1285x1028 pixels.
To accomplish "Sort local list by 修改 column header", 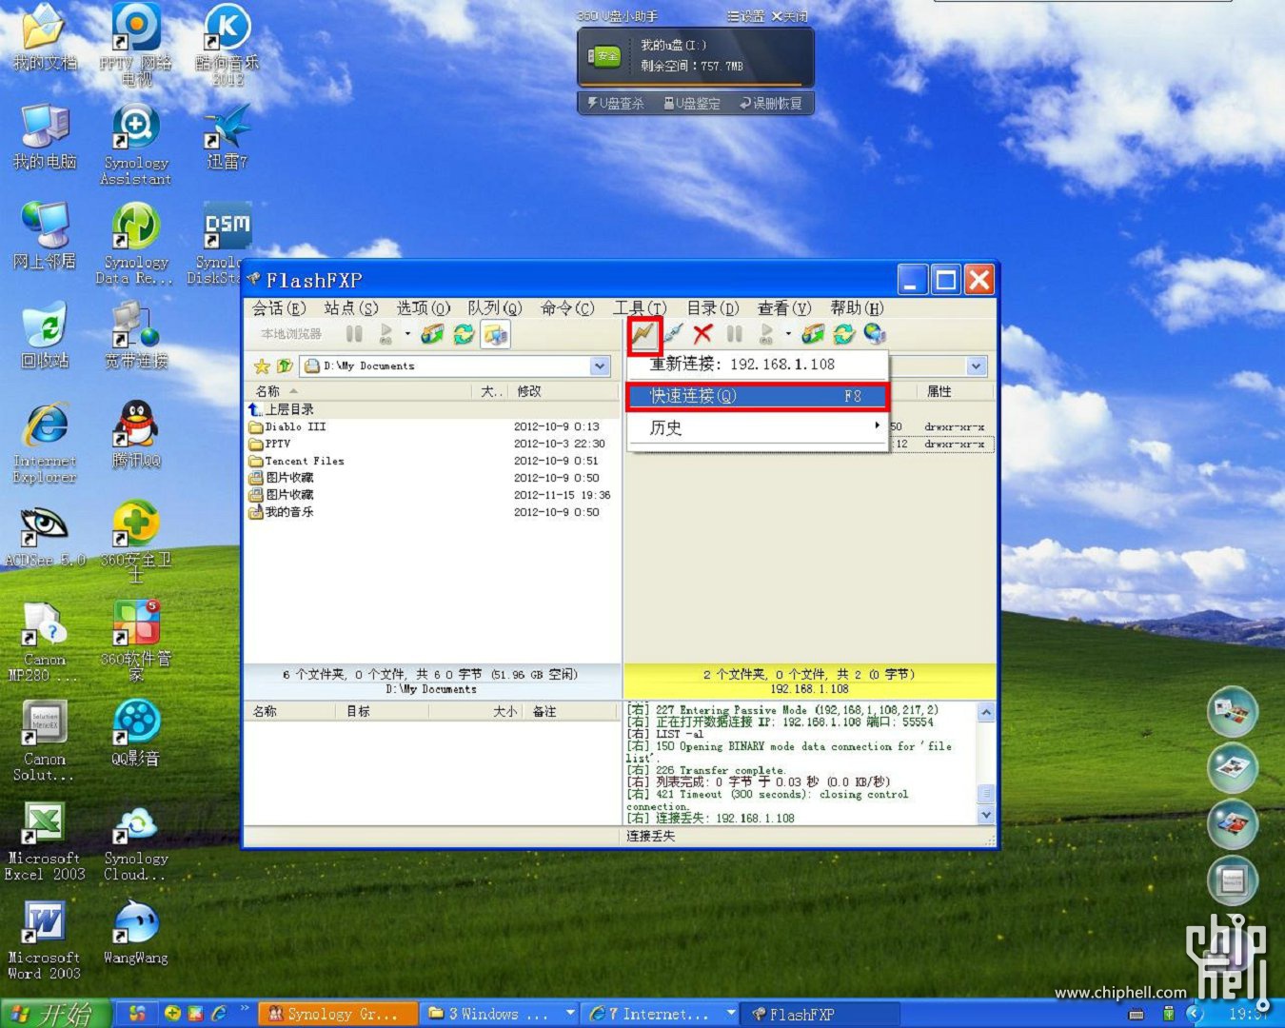I will coord(563,391).
